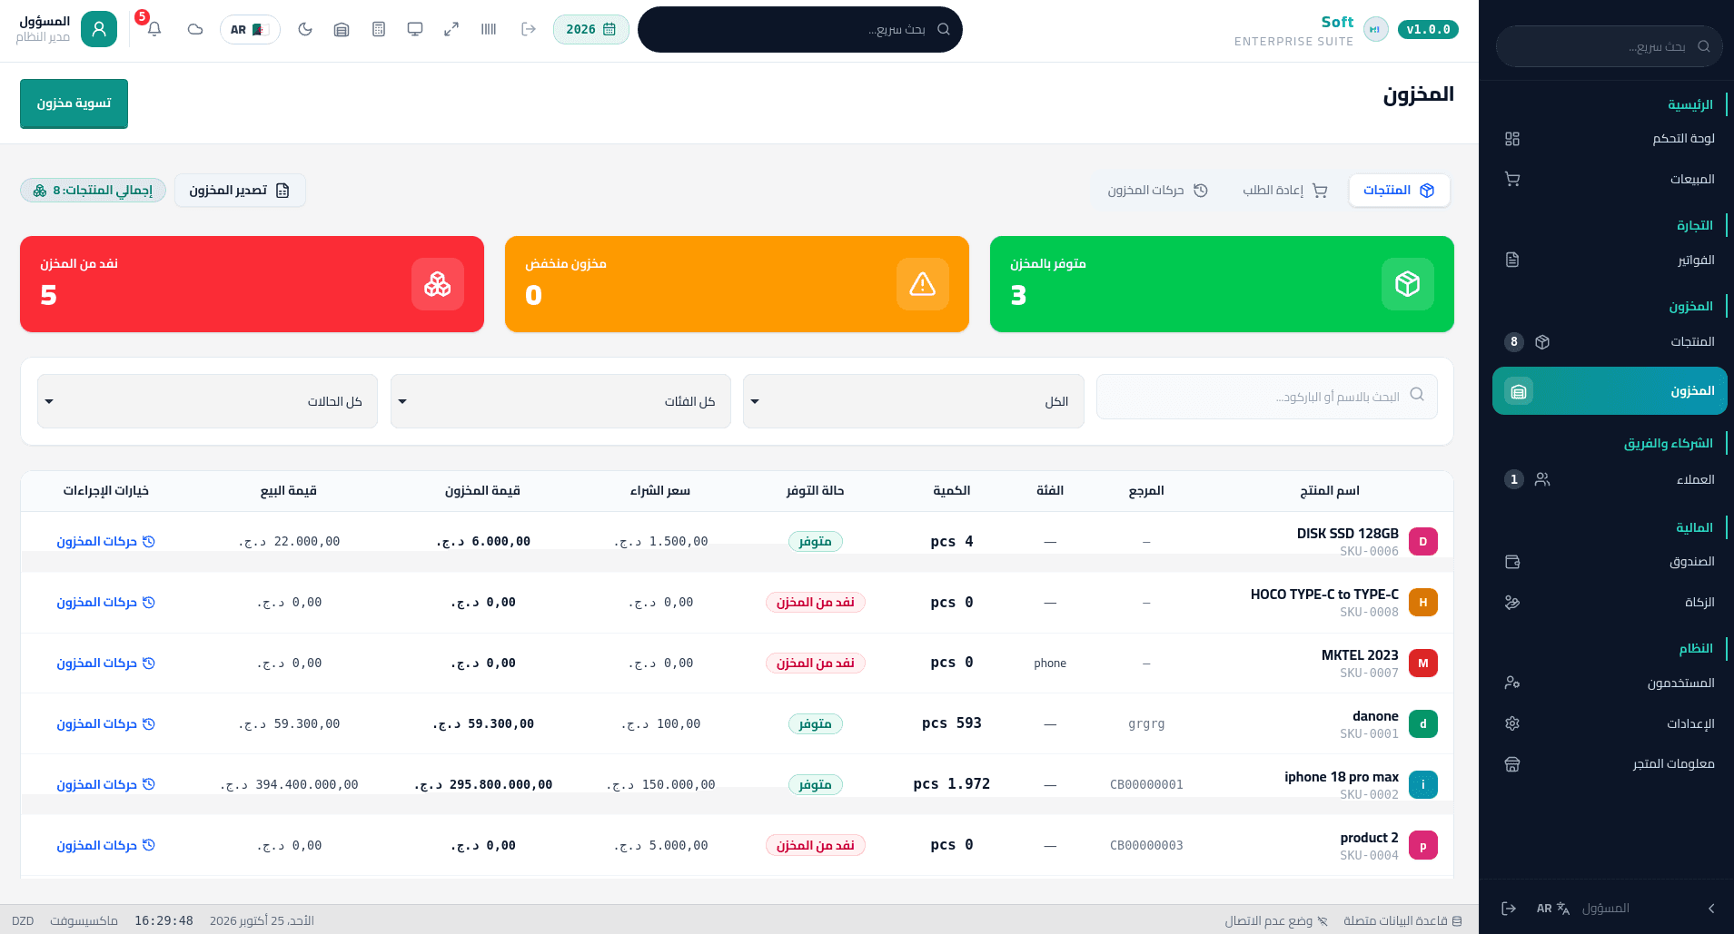1734x934 pixels.
Task: Open الفواتير in sidebar
Action: tap(1610, 261)
